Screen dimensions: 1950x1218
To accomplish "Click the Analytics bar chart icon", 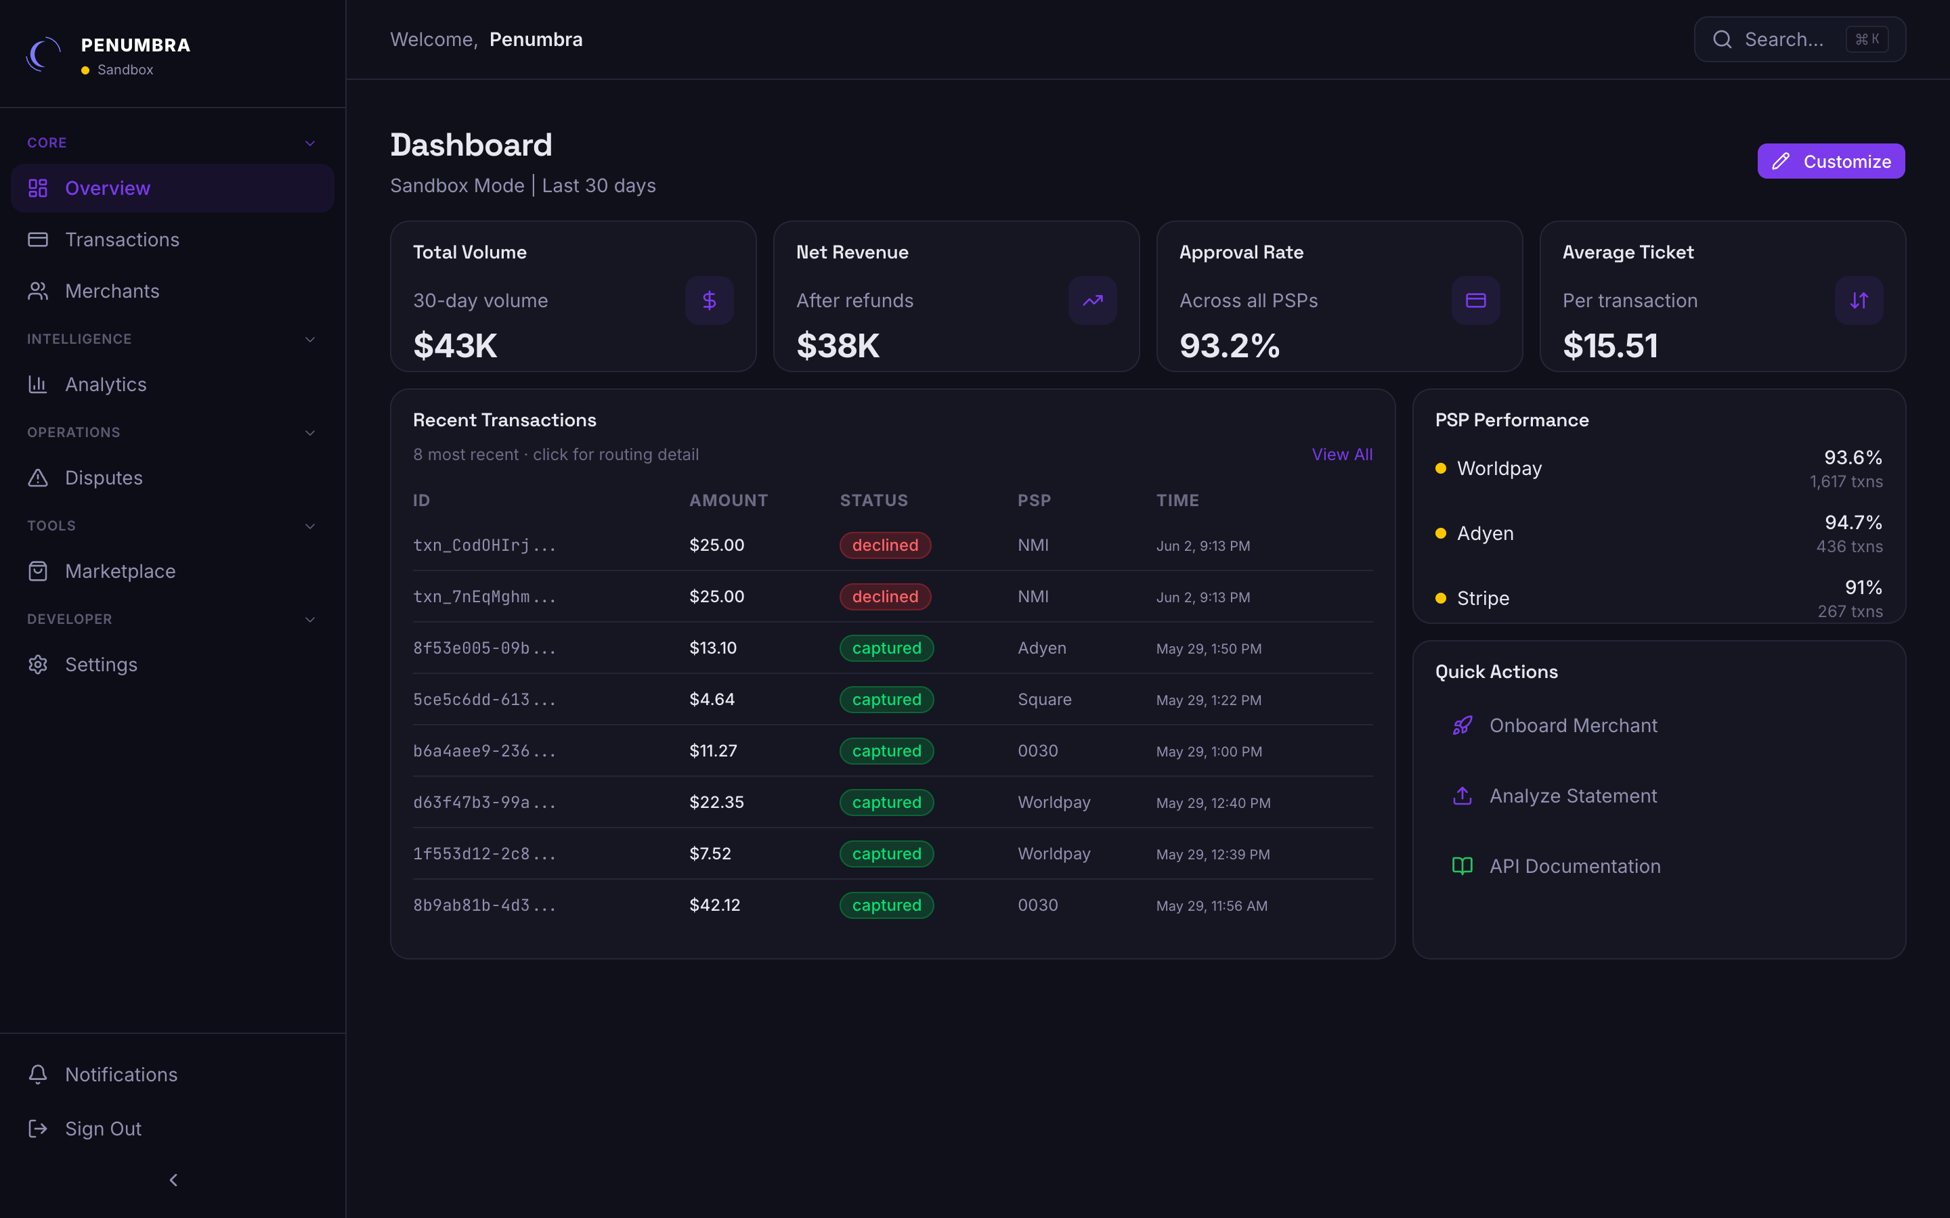I will [38, 384].
